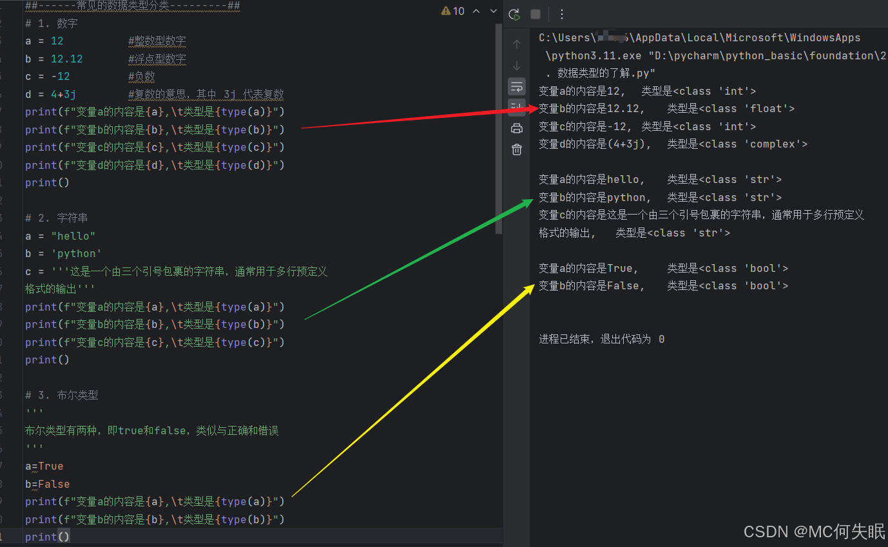Click the comment '# 2. 字符串'
Image resolution: width=888 pixels, height=547 pixels.
[x=56, y=218]
